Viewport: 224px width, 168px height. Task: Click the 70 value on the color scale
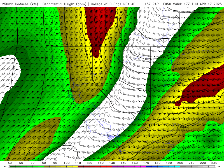pyautogui.click(x=32, y=163)
